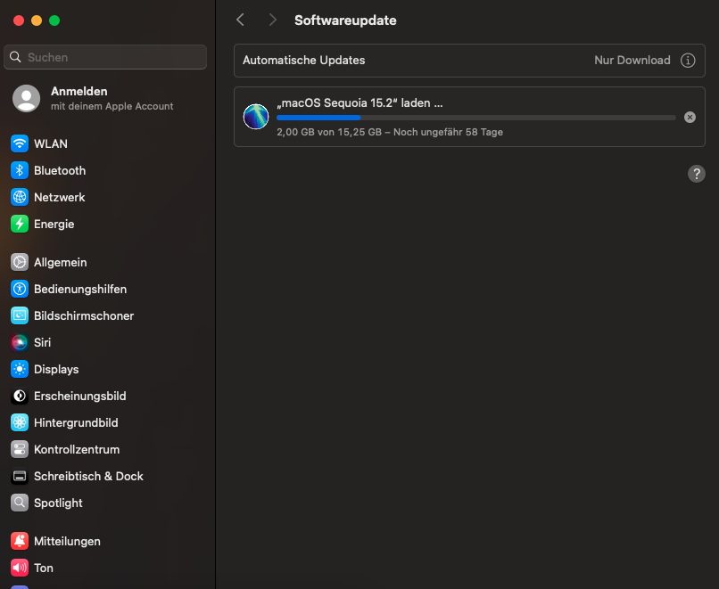Select the Mitteilungen bell icon

[20, 542]
